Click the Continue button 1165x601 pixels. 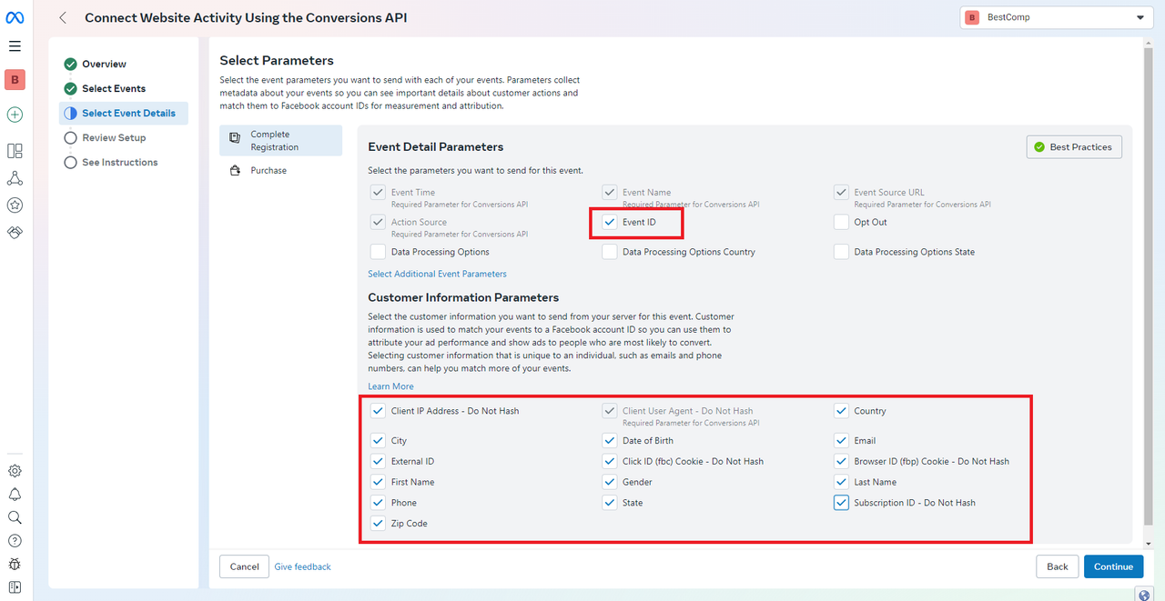(1113, 566)
